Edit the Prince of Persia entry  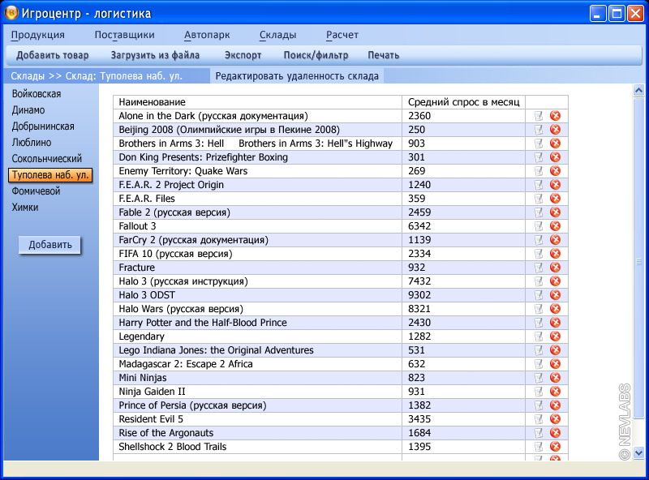(539, 405)
